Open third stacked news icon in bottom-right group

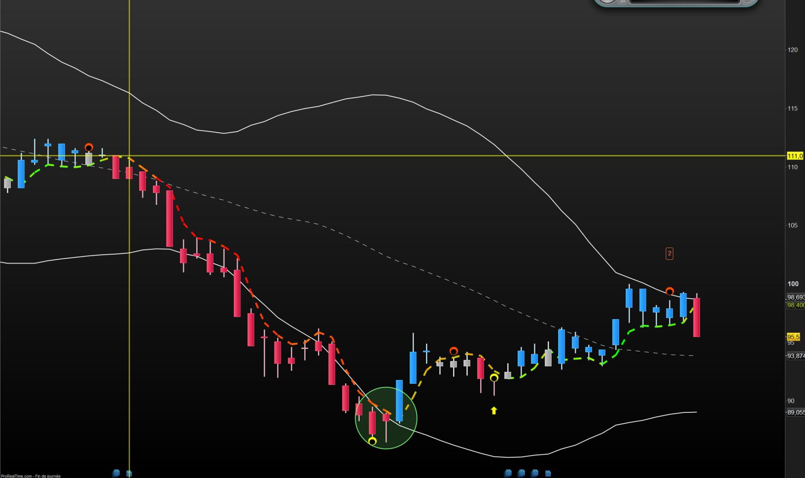coord(535,473)
